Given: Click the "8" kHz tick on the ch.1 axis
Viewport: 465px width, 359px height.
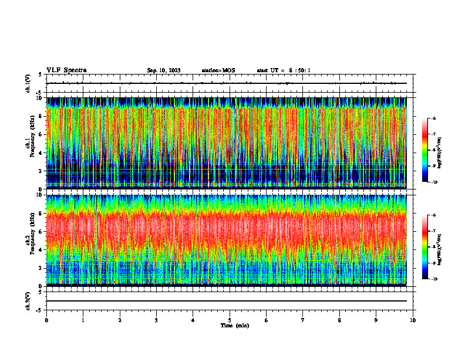Looking at the screenshot, I should (41, 116).
